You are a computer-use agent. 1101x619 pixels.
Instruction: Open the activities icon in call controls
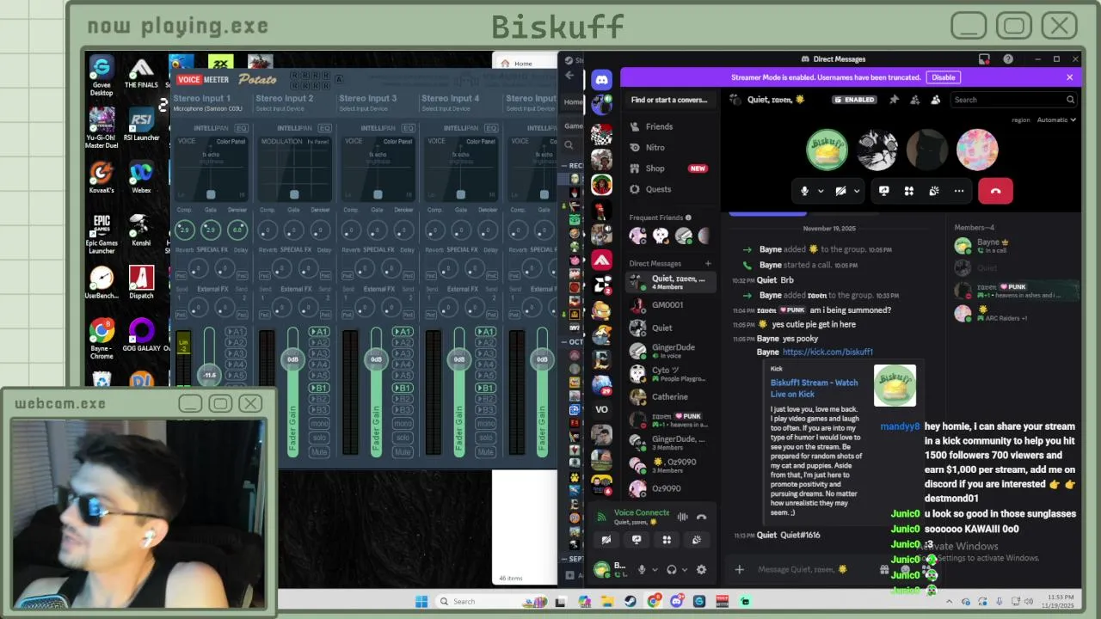908,191
